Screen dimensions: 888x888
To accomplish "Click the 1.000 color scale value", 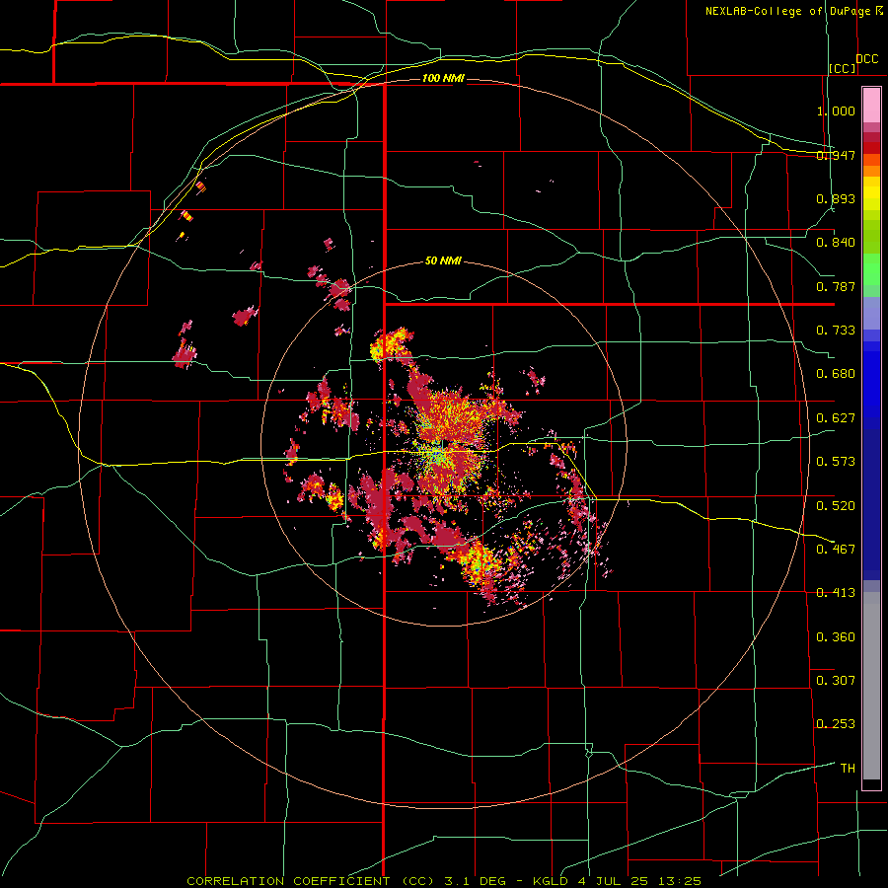I will (x=836, y=111).
